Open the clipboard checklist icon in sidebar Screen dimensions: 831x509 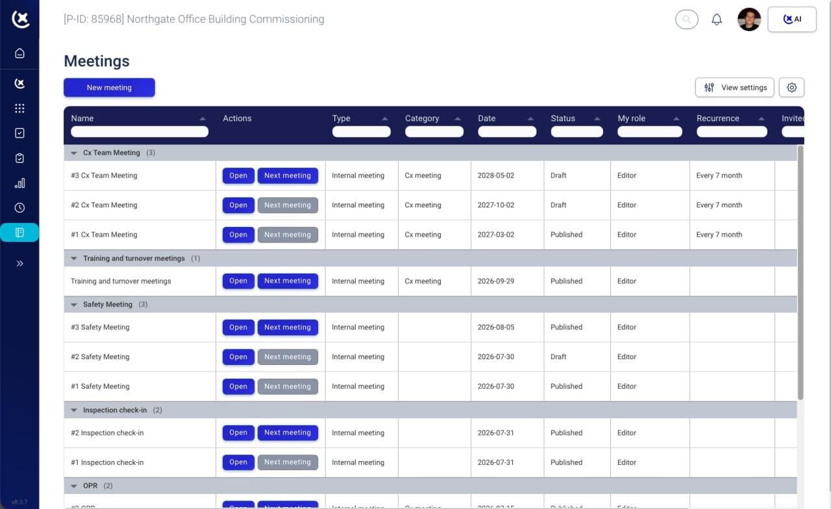pyautogui.click(x=19, y=158)
